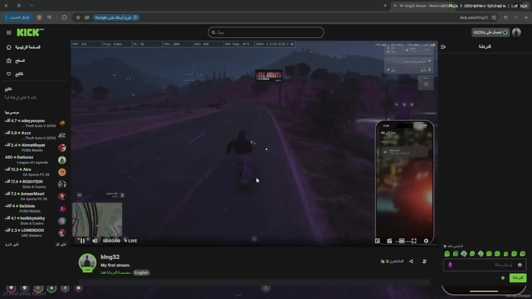The width and height of the screenshot is (532, 299).
Task: Open chat settings gear icon
Action: click(503, 278)
